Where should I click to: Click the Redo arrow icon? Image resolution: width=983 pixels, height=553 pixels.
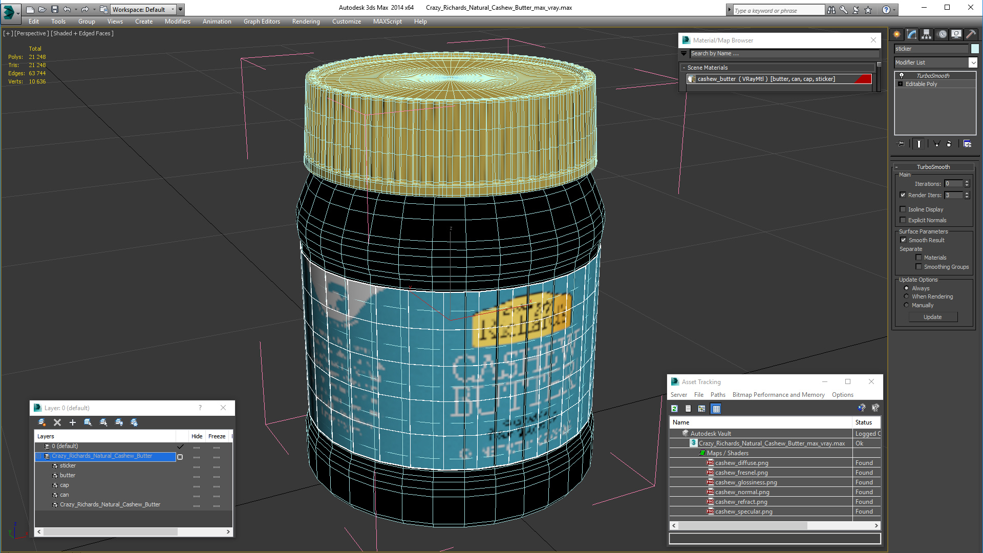click(85, 9)
